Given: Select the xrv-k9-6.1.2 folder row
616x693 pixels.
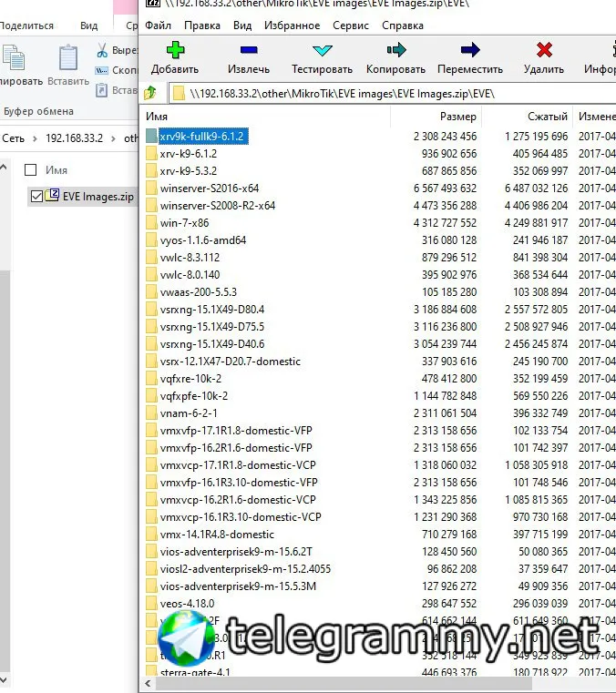Looking at the screenshot, I should 189,154.
